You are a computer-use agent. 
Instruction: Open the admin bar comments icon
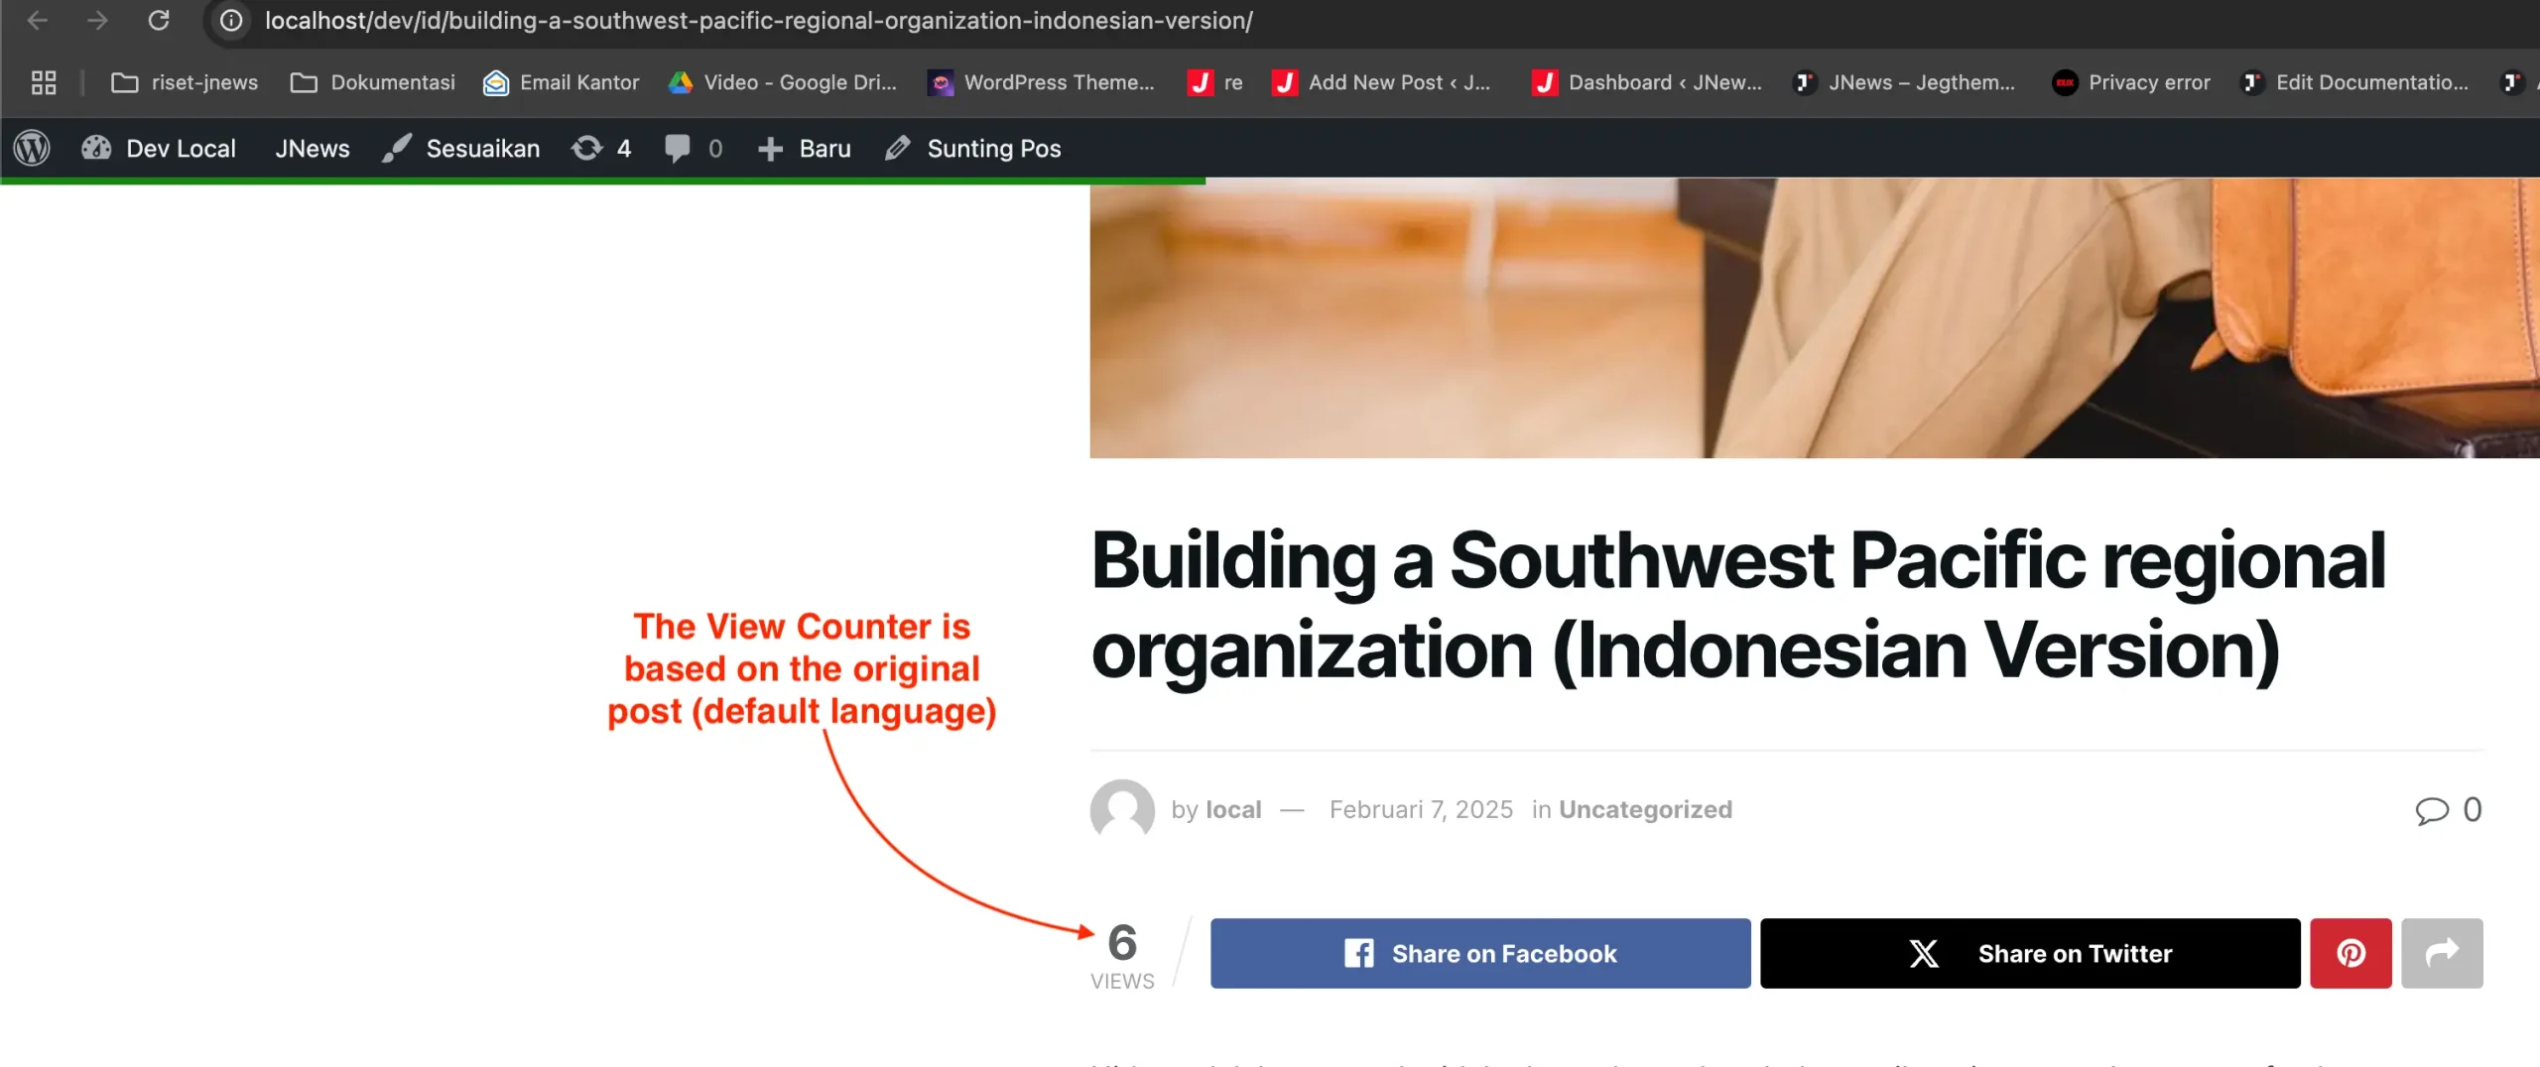(x=694, y=148)
